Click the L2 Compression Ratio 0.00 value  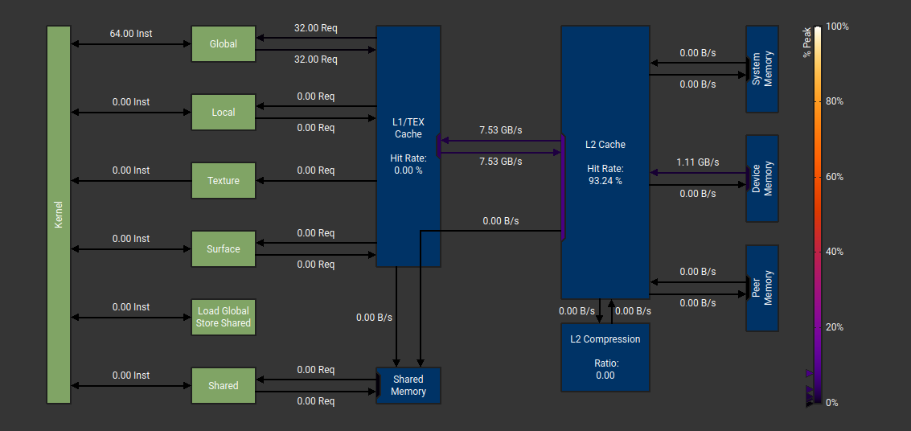[x=605, y=376]
